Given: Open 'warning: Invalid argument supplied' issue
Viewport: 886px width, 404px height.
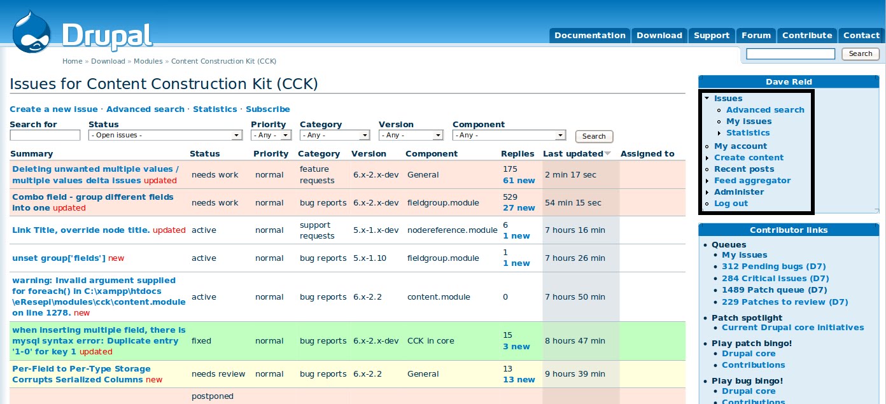Looking at the screenshot, I should tap(99, 296).
